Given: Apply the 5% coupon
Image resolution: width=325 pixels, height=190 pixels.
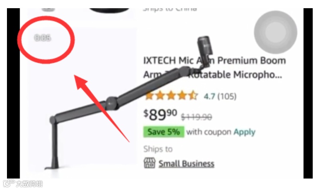Looking at the screenshot, I should (244, 132).
